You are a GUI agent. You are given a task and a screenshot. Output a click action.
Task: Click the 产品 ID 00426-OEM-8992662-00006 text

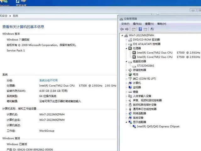pyautogui.click(x=30, y=149)
